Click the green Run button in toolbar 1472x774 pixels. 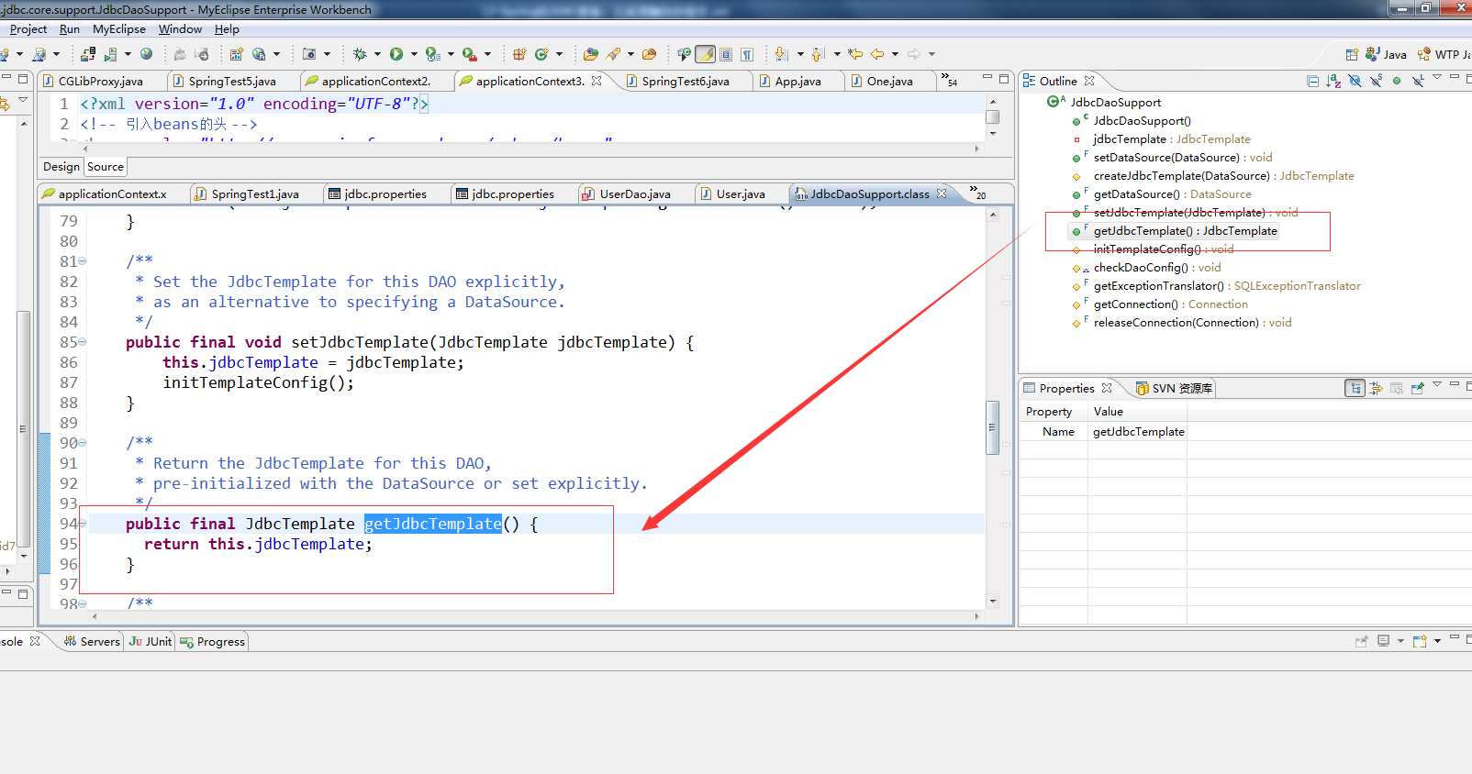click(396, 54)
